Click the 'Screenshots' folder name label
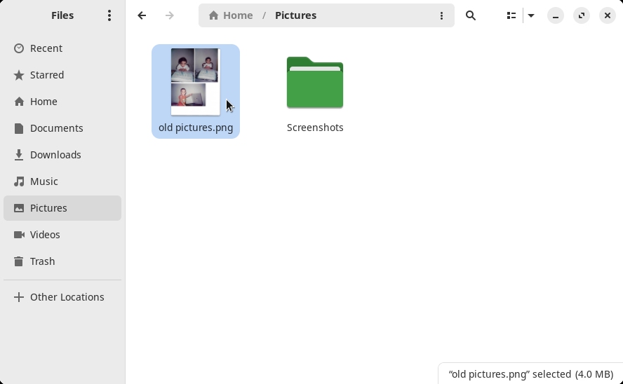Image resolution: width=623 pixels, height=384 pixels. [315, 128]
